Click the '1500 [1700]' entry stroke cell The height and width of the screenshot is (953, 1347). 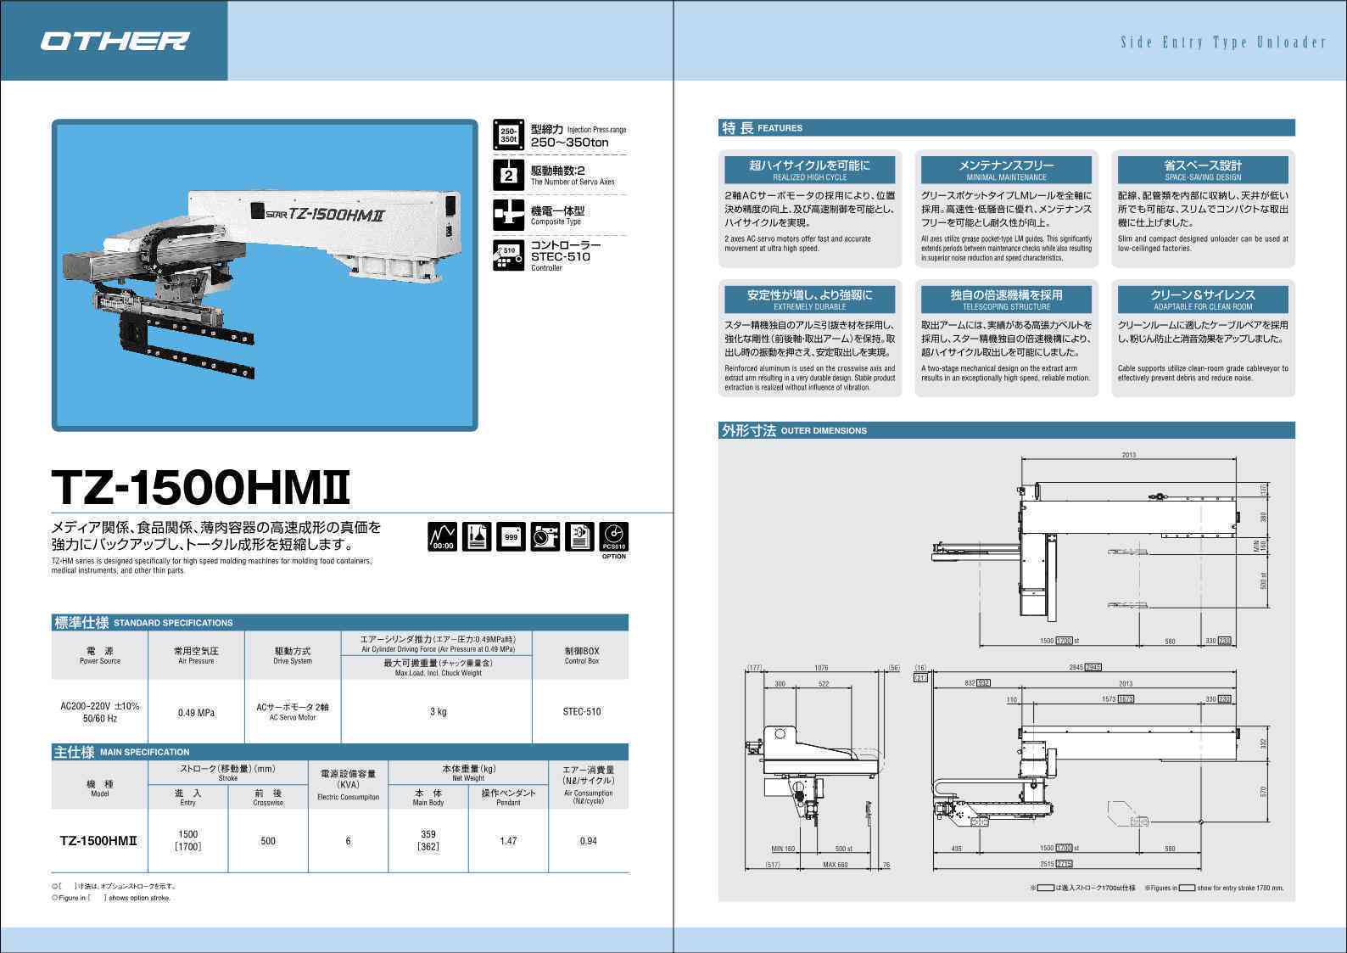tap(187, 840)
